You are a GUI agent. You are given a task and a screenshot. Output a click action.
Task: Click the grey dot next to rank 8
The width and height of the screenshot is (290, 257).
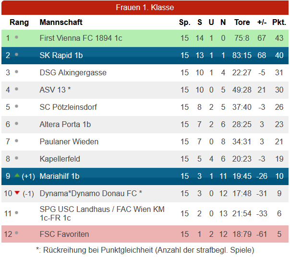tap(16, 158)
